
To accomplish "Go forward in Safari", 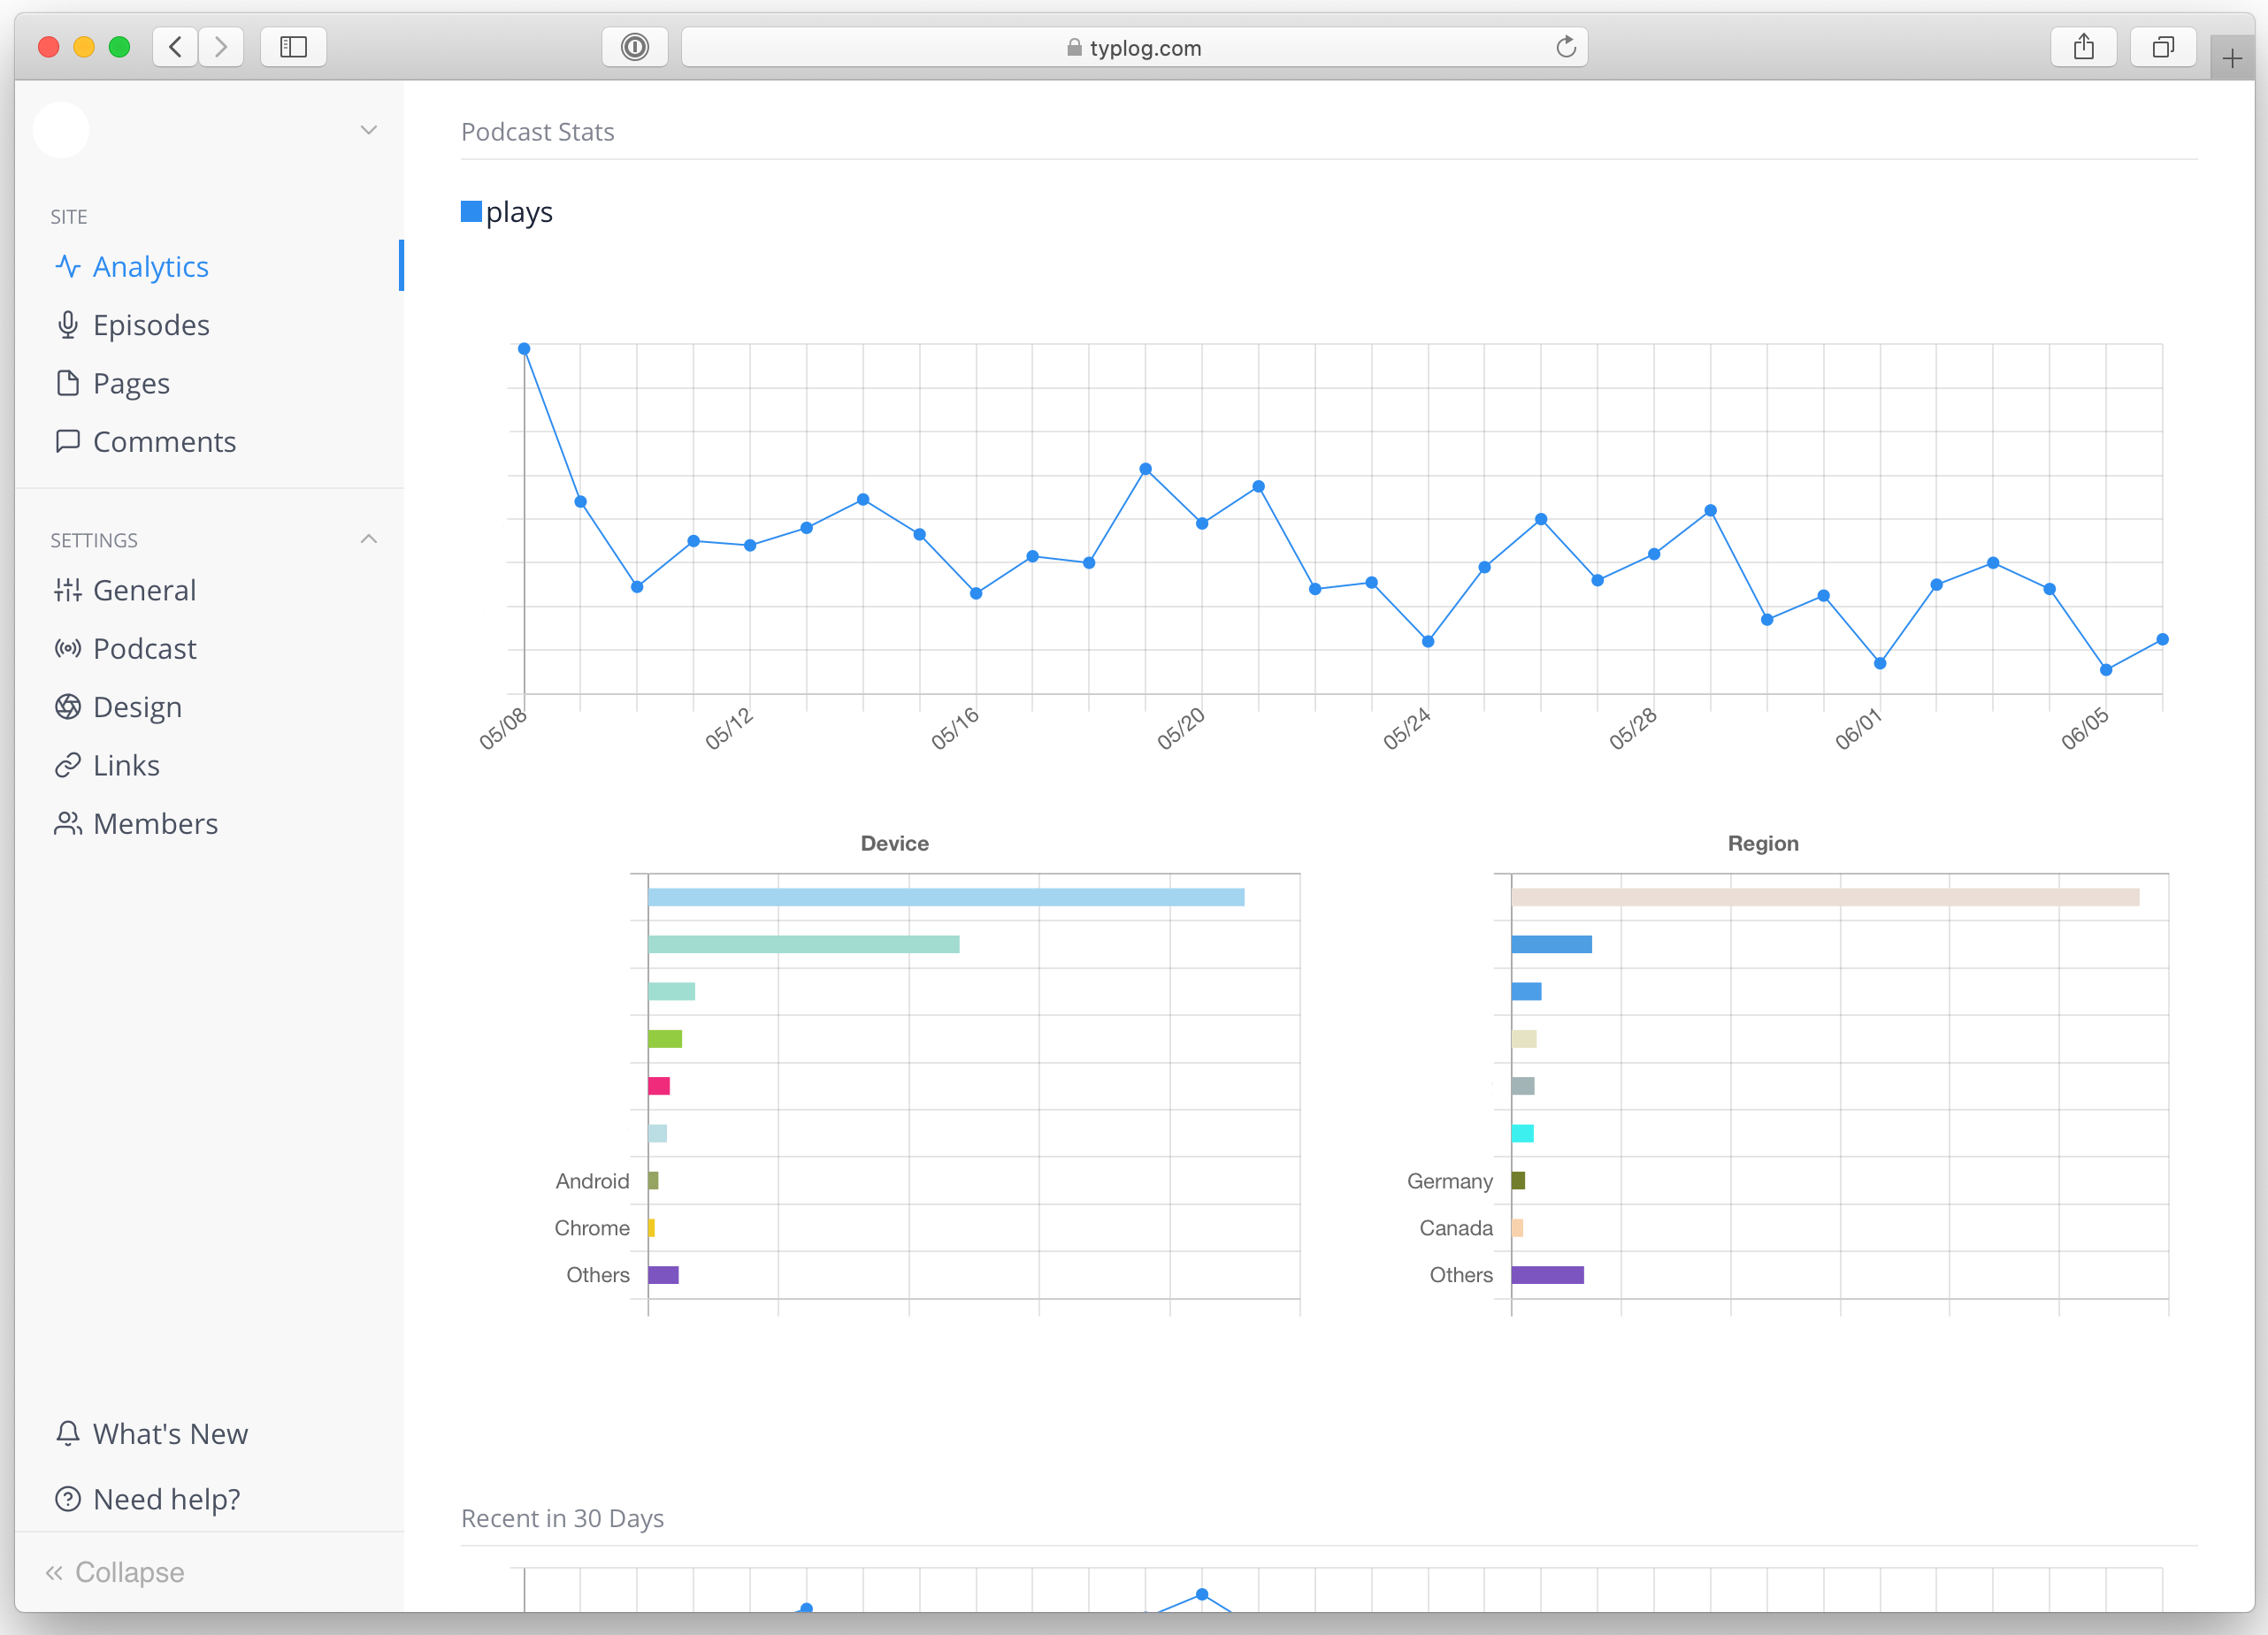I will click(221, 47).
